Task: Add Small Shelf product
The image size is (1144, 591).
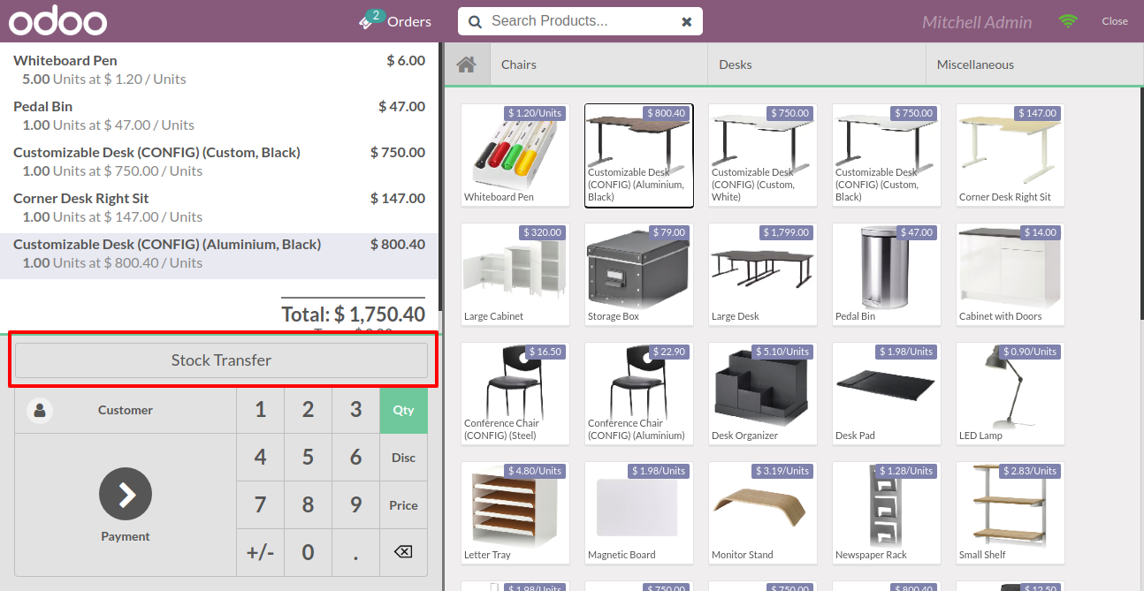Action: tap(1011, 513)
